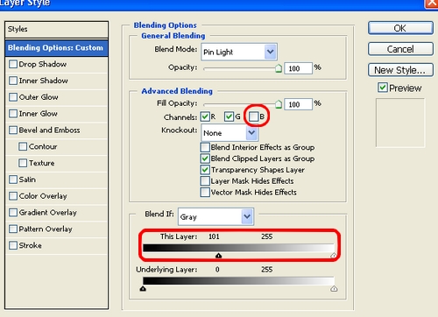This screenshot has height=317, width=438.
Task: Open the Satin settings label
Action: point(27,180)
